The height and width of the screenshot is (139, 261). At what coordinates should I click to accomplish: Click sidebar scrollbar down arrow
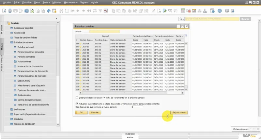[58, 125]
